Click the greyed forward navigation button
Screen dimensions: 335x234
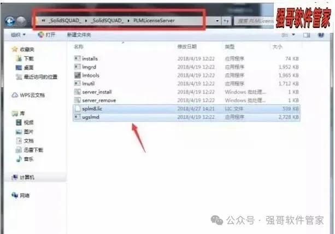click(21, 21)
